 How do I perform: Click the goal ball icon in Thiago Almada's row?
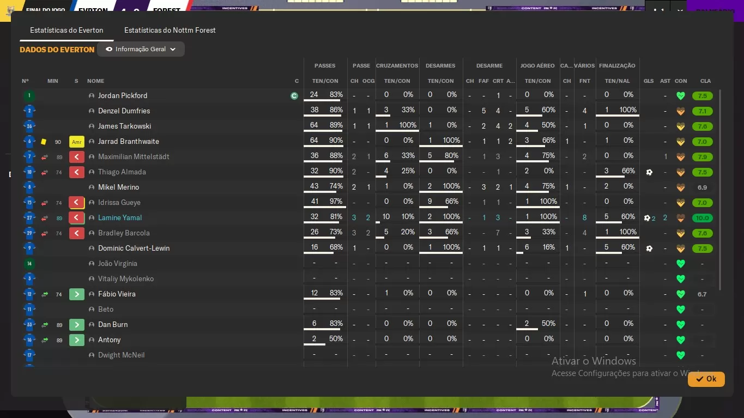pyautogui.click(x=649, y=172)
